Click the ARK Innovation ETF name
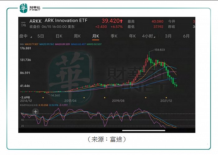 click(x=66, y=20)
